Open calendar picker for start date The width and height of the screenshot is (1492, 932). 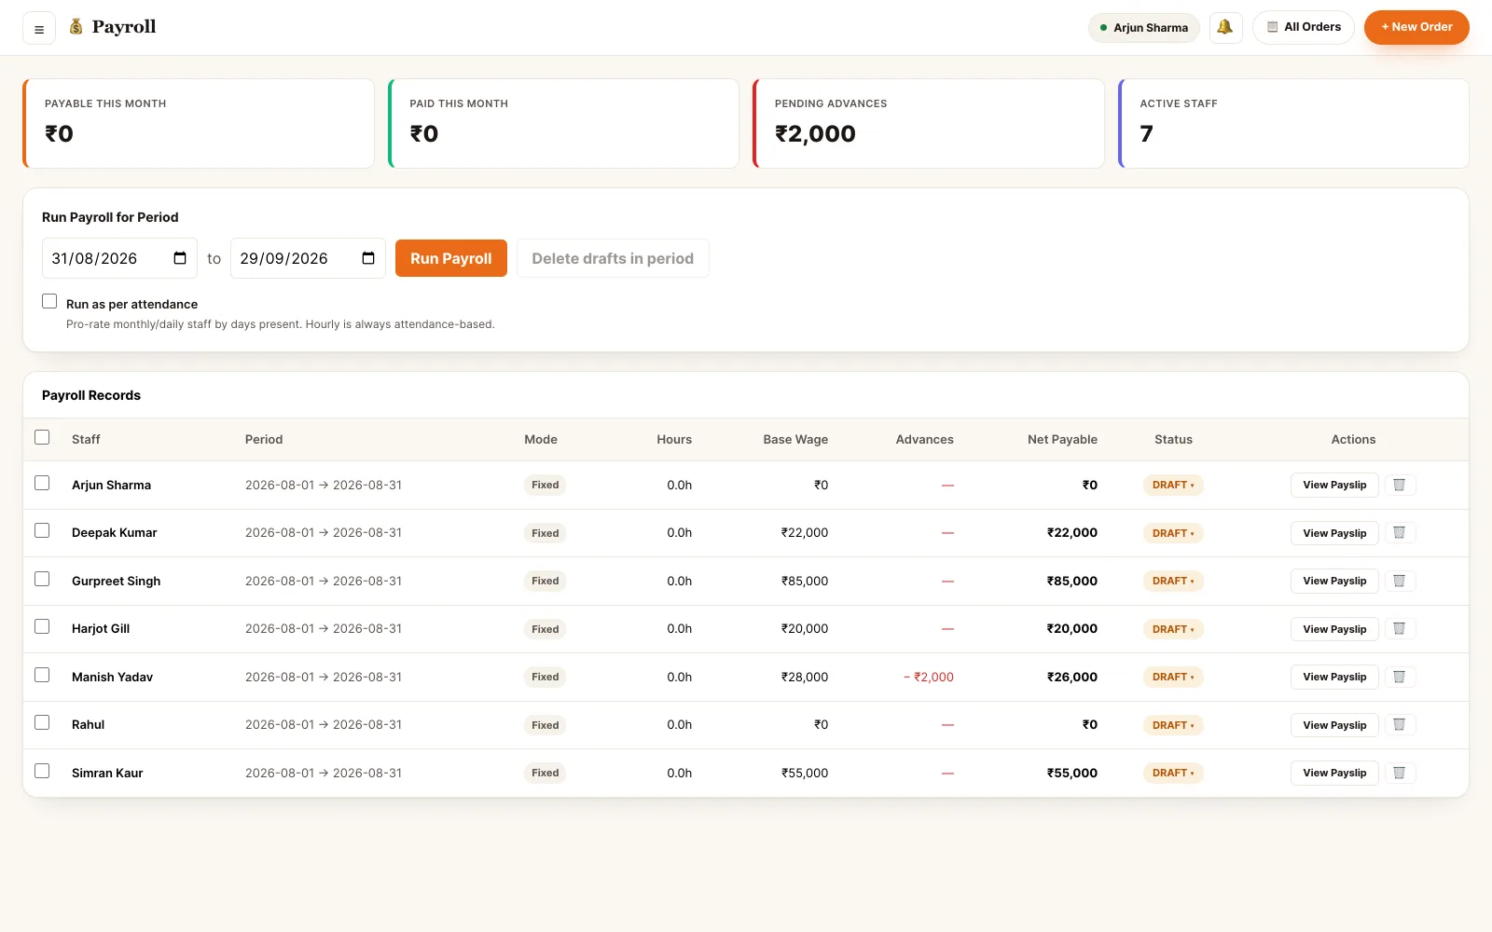coord(180,258)
